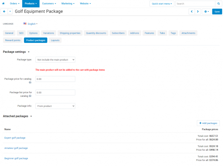Go to the next product chevron
The image size is (223, 166).
(198, 11)
